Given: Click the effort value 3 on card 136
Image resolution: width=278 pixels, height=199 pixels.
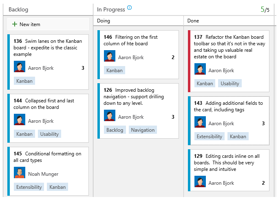Looking at the screenshot, I should coord(83,68).
